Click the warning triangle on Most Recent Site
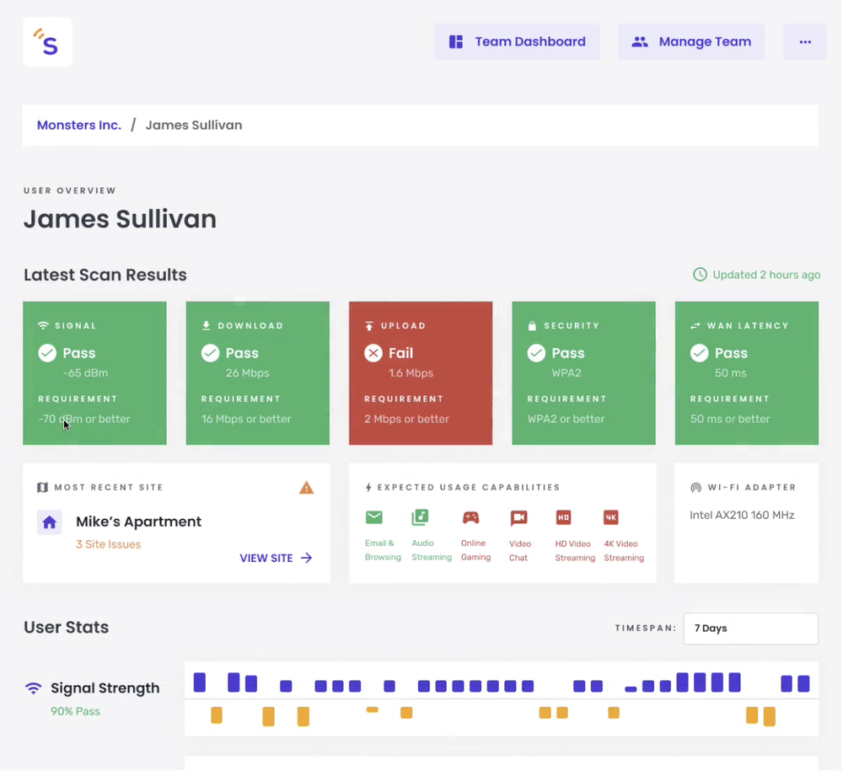This screenshot has width=843, height=776. [x=307, y=487]
